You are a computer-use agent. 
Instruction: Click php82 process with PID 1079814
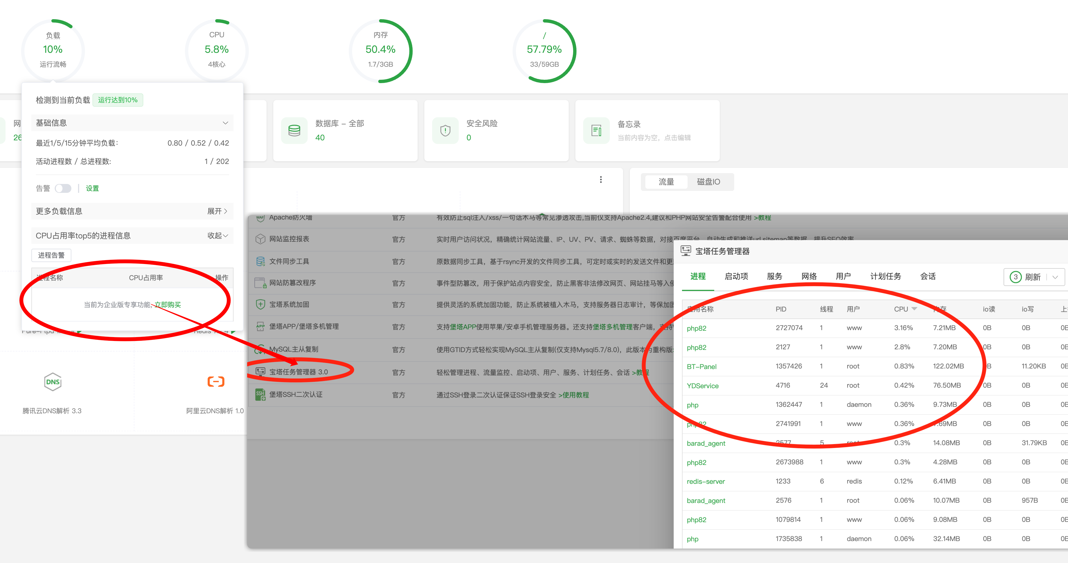pyautogui.click(x=696, y=520)
